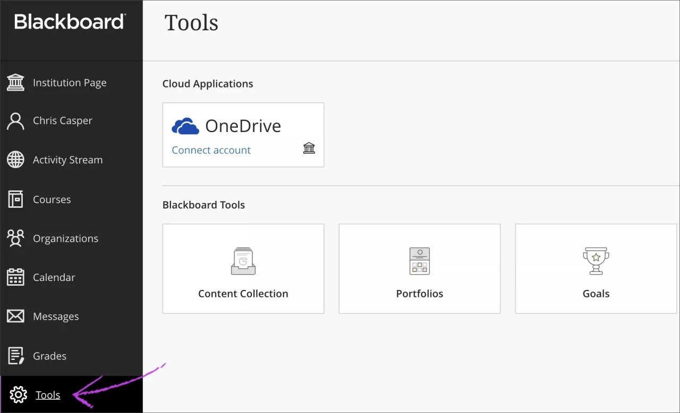Click the Cloud Applications section heading
The image size is (680, 413).
pos(208,83)
